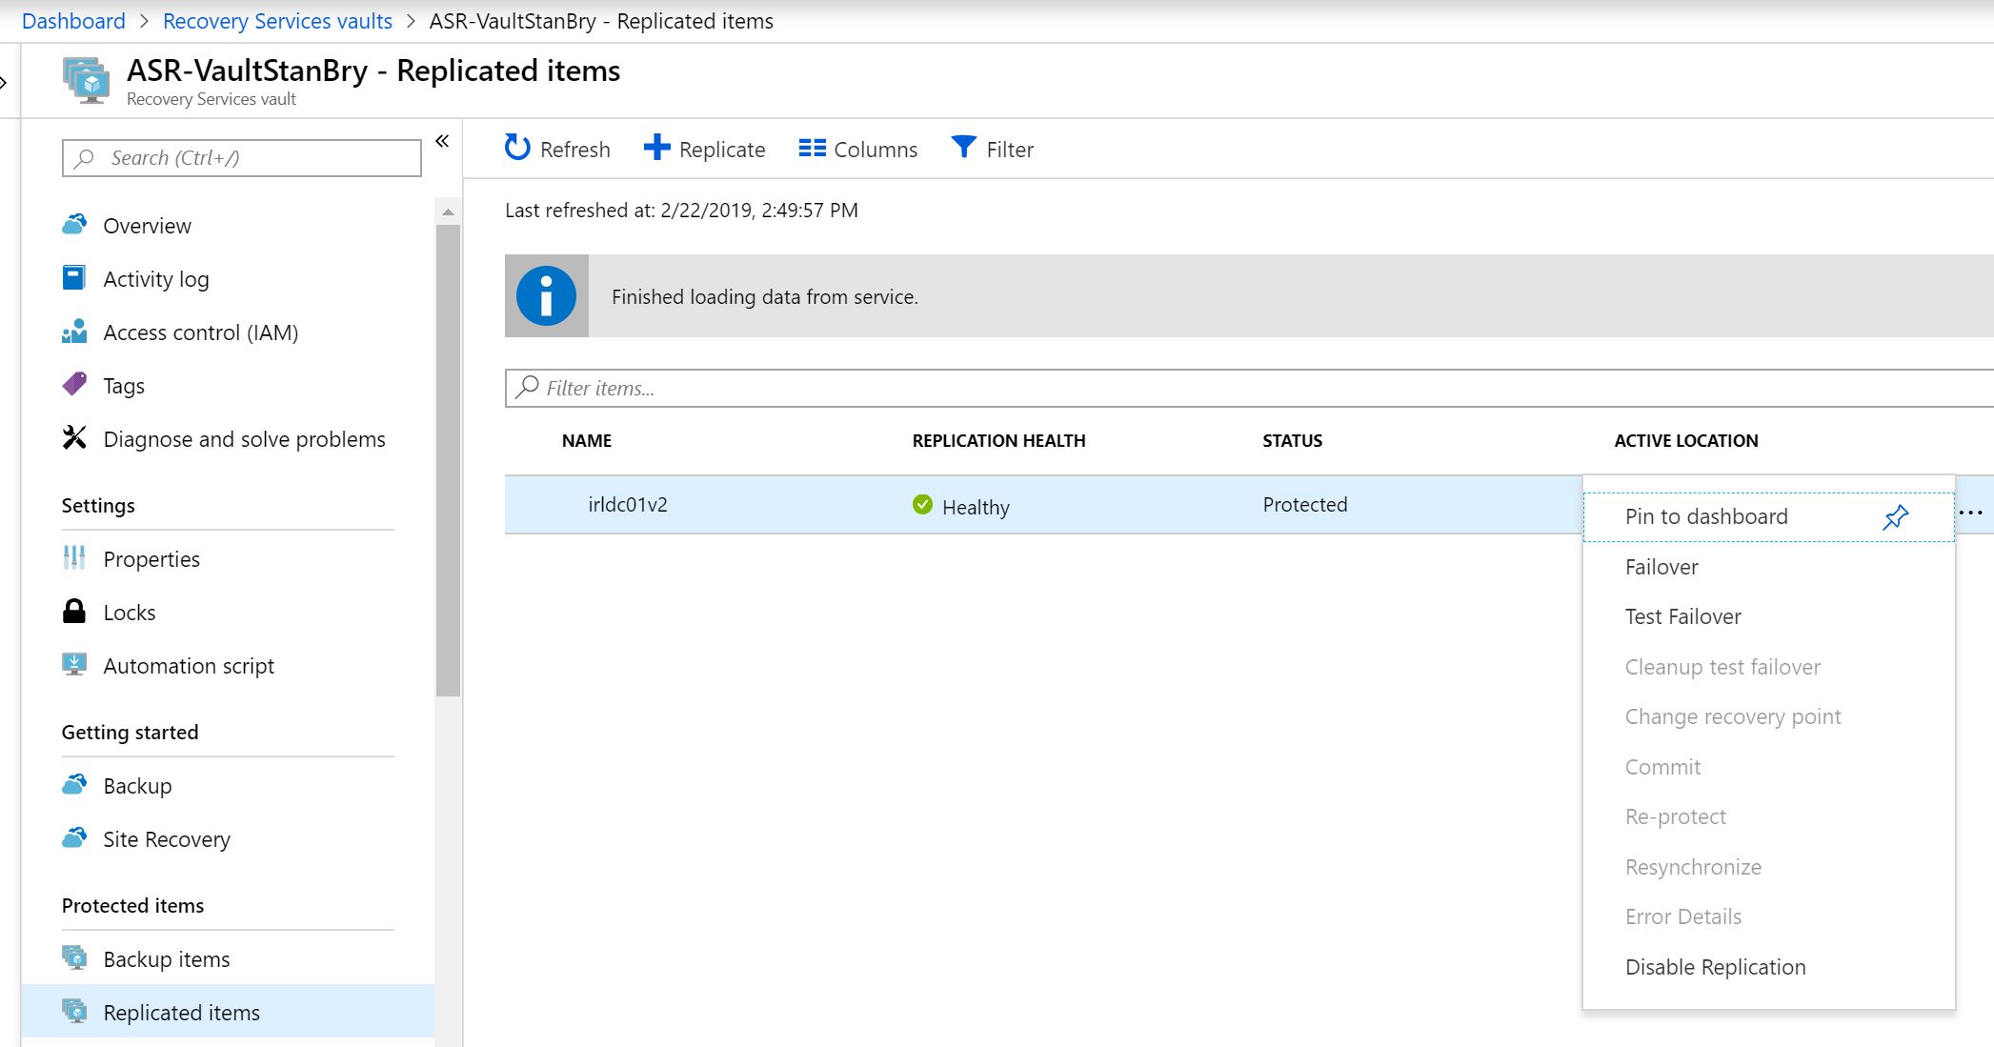Click the sidebar scrollbar thumb
This screenshot has height=1047, width=1994.
(448, 460)
